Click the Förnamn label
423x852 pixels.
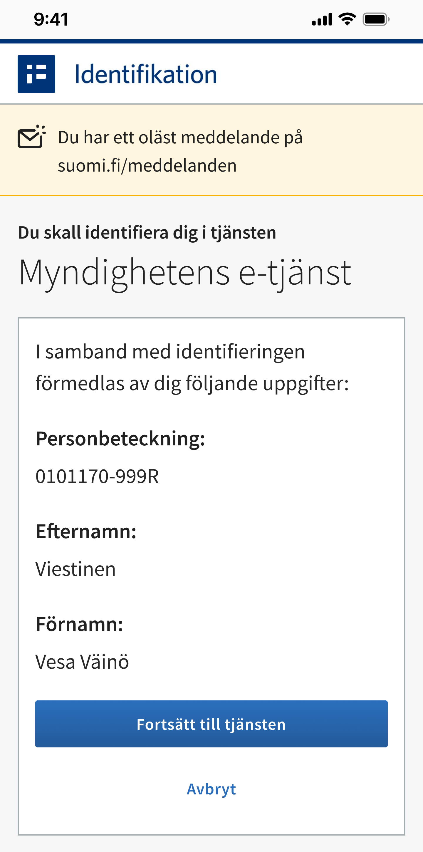pyautogui.click(x=79, y=624)
